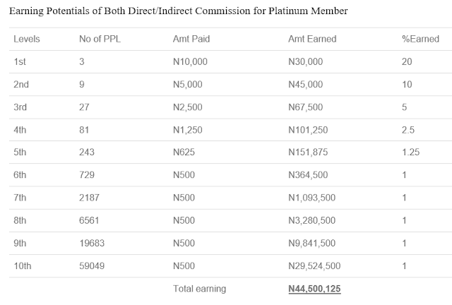Click the 'Amt Paid' column header
This screenshot has height=305, width=452.
[191, 39]
